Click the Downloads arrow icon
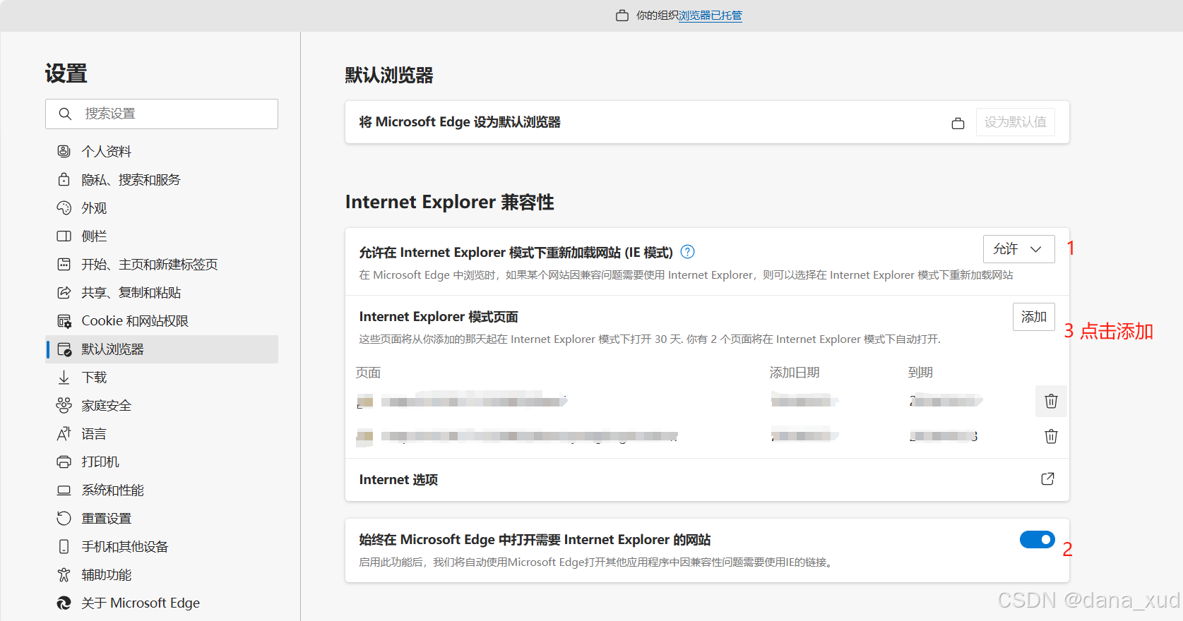The image size is (1183, 621). pyautogui.click(x=64, y=377)
